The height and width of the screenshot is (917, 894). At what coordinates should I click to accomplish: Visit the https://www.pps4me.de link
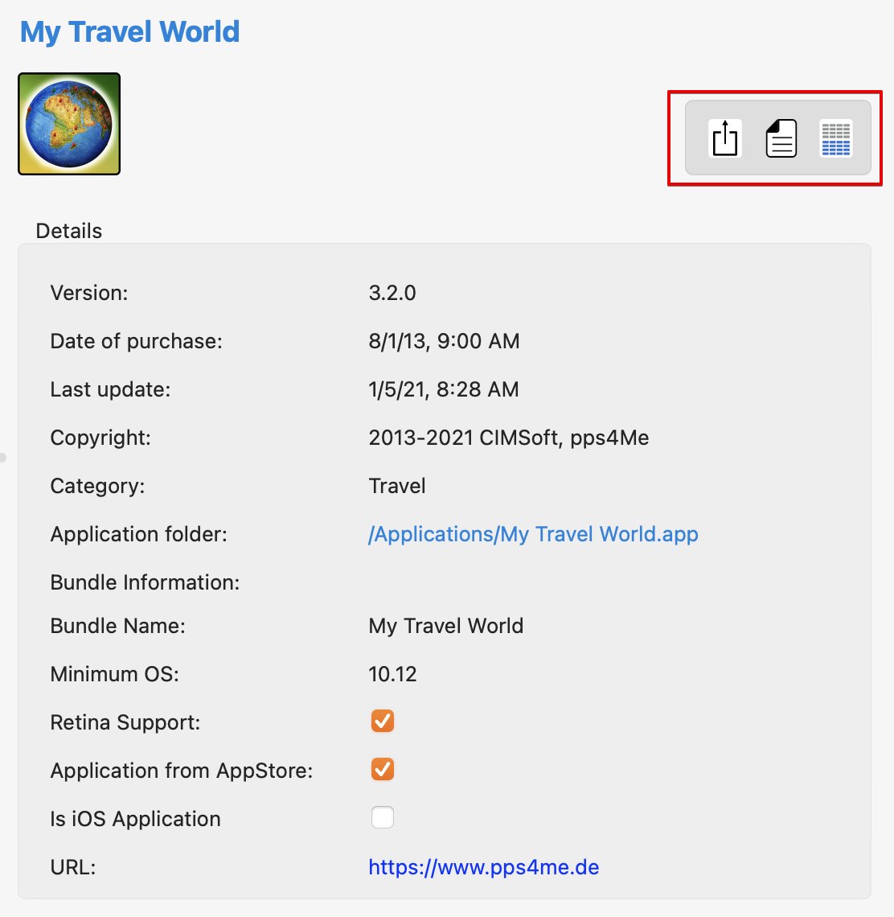coord(483,866)
